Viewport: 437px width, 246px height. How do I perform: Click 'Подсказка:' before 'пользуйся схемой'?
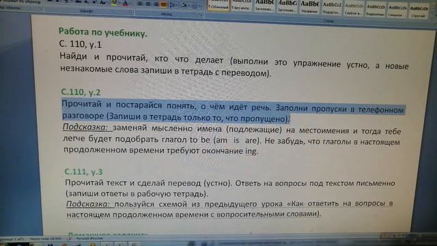click(88, 204)
